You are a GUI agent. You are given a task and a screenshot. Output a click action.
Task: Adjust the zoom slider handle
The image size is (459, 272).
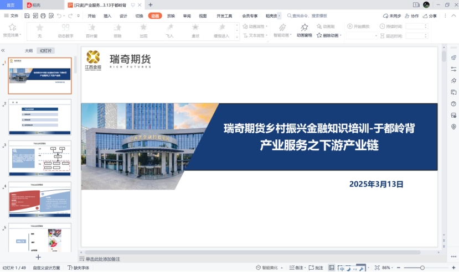[x=422, y=268]
